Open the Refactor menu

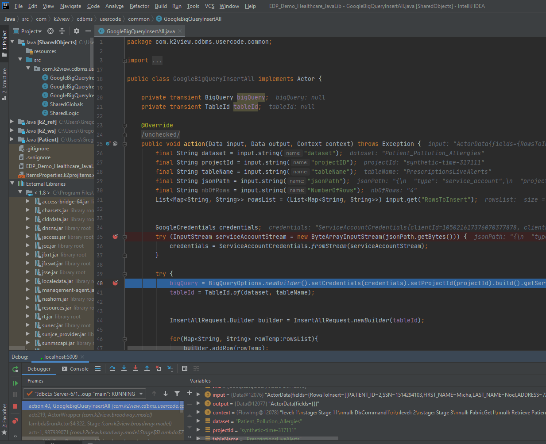coord(139,6)
